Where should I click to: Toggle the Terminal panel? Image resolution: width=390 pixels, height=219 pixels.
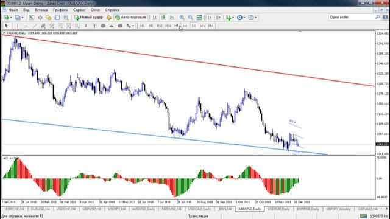pyautogui.click(x=57, y=18)
